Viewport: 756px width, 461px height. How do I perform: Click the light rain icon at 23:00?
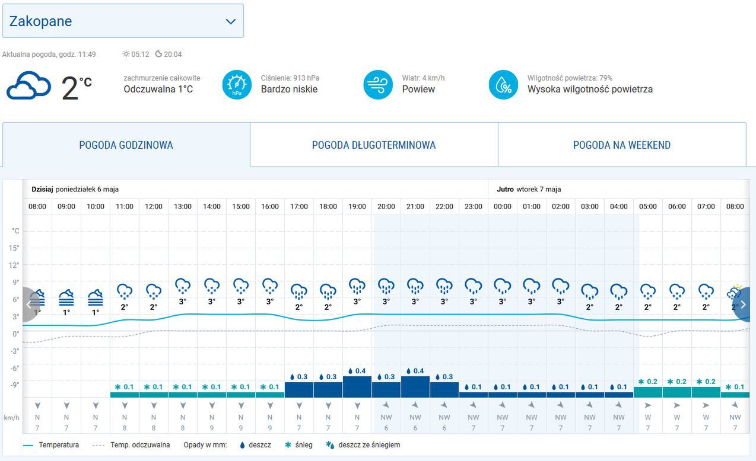(474, 286)
